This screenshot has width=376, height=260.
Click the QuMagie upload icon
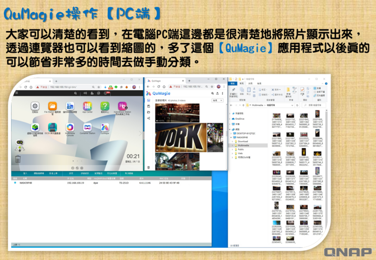(x=217, y=93)
